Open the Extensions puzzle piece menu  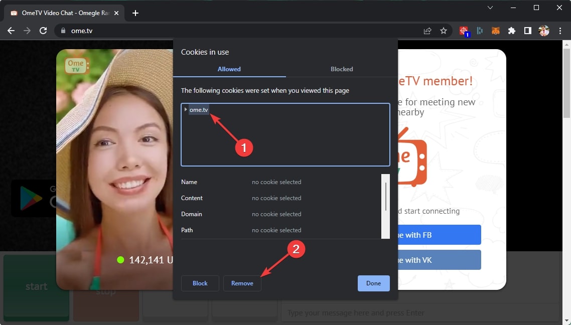click(x=511, y=31)
